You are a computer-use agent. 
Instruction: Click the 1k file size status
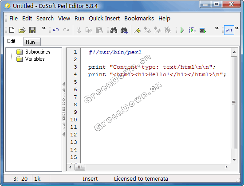click(x=37, y=179)
